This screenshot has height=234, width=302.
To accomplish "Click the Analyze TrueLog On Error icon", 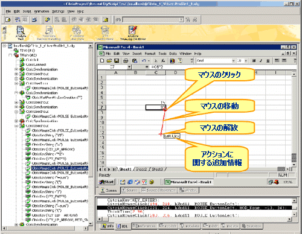I will [133, 33].
